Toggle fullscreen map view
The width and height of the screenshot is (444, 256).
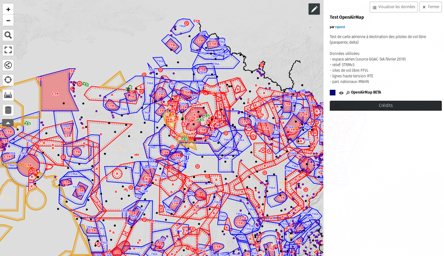pyautogui.click(x=8, y=50)
